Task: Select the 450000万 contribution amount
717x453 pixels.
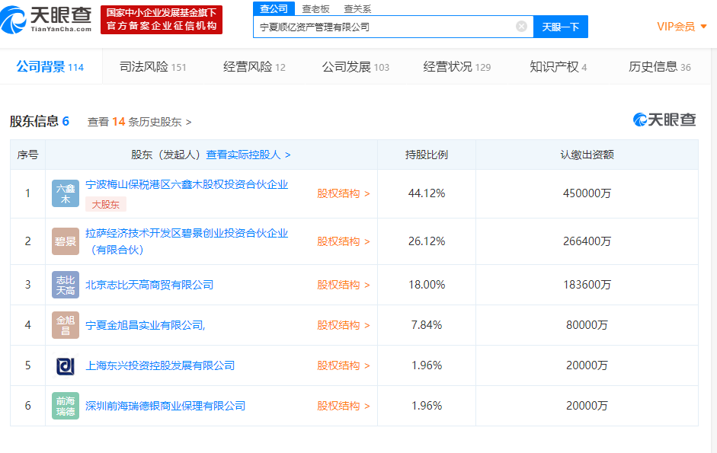Action: pos(587,193)
